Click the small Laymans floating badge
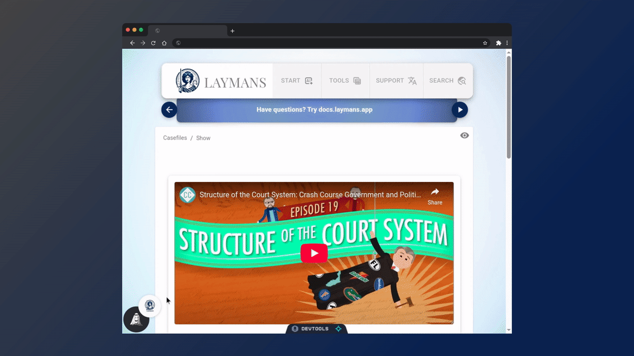Image resolution: width=634 pixels, height=356 pixels. 150,305
